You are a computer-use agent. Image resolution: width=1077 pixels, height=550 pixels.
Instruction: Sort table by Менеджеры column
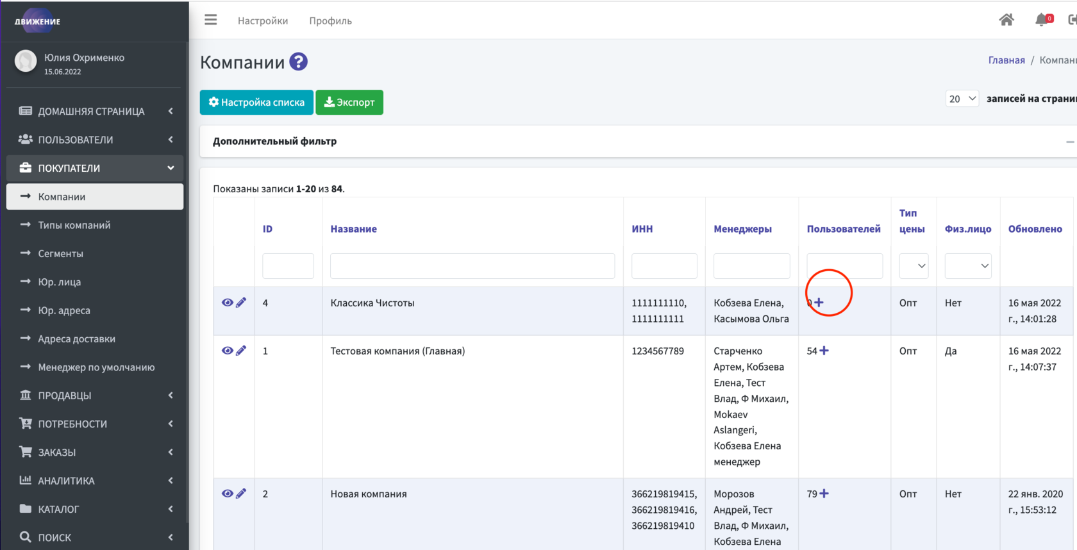(x=742, y=229)
